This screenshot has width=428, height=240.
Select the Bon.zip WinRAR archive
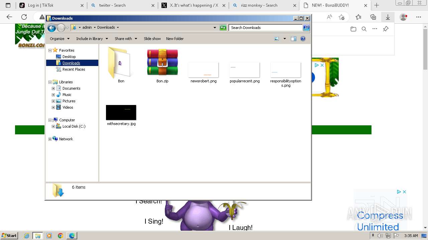pyautogui.click(x=163, y=62)
